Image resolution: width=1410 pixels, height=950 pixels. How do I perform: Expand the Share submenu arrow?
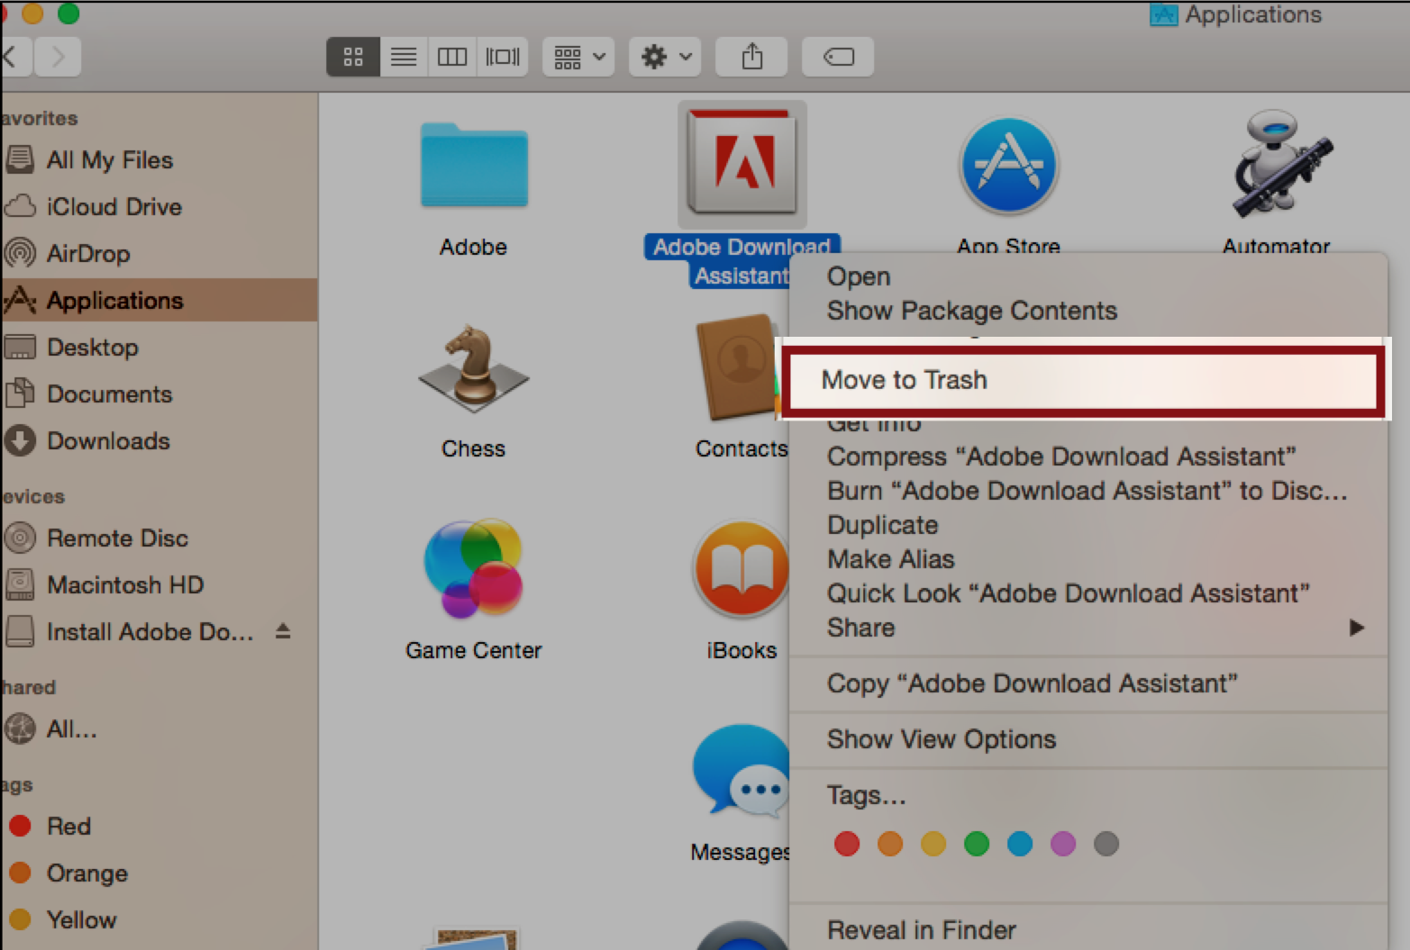coord(1356,628)
